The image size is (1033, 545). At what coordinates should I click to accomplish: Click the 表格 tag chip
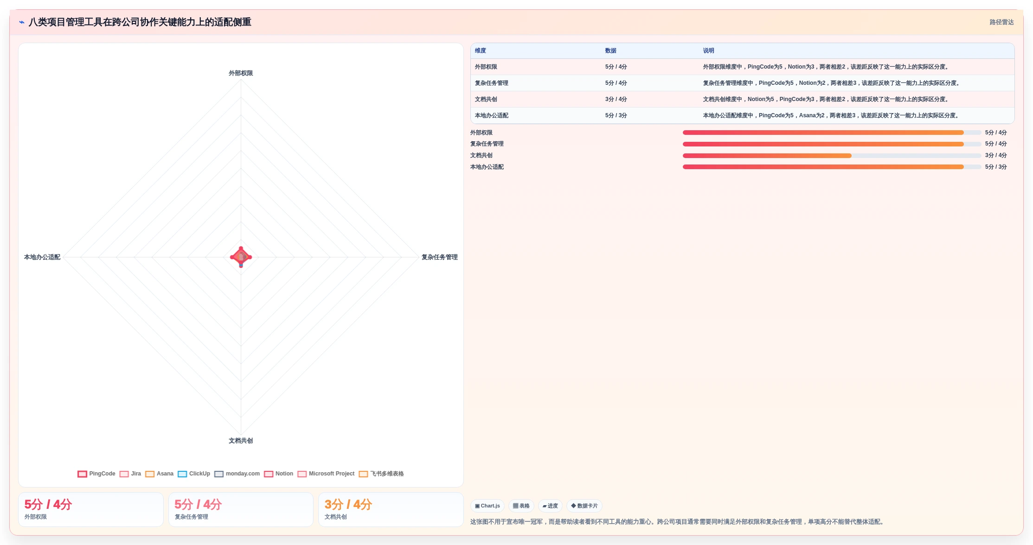(x=521, y=506)
